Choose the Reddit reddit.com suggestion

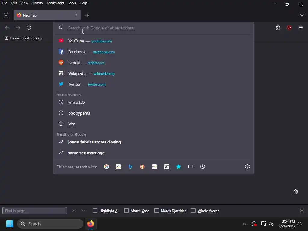(x=153, y=63)
